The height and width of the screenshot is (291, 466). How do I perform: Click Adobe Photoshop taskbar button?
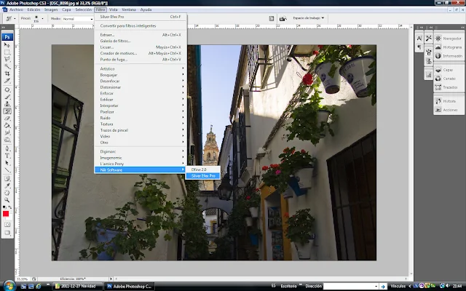click(130, 286)
